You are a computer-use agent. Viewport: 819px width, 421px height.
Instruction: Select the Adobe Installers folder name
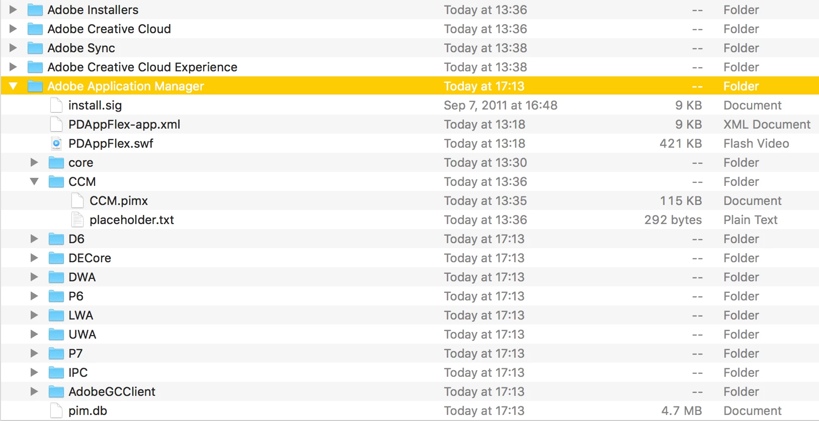(x=93, y=10)
